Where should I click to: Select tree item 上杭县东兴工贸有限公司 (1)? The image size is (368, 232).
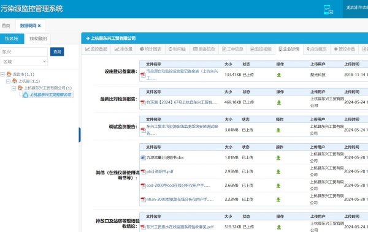pyautogui.click(x=48, y=88)
